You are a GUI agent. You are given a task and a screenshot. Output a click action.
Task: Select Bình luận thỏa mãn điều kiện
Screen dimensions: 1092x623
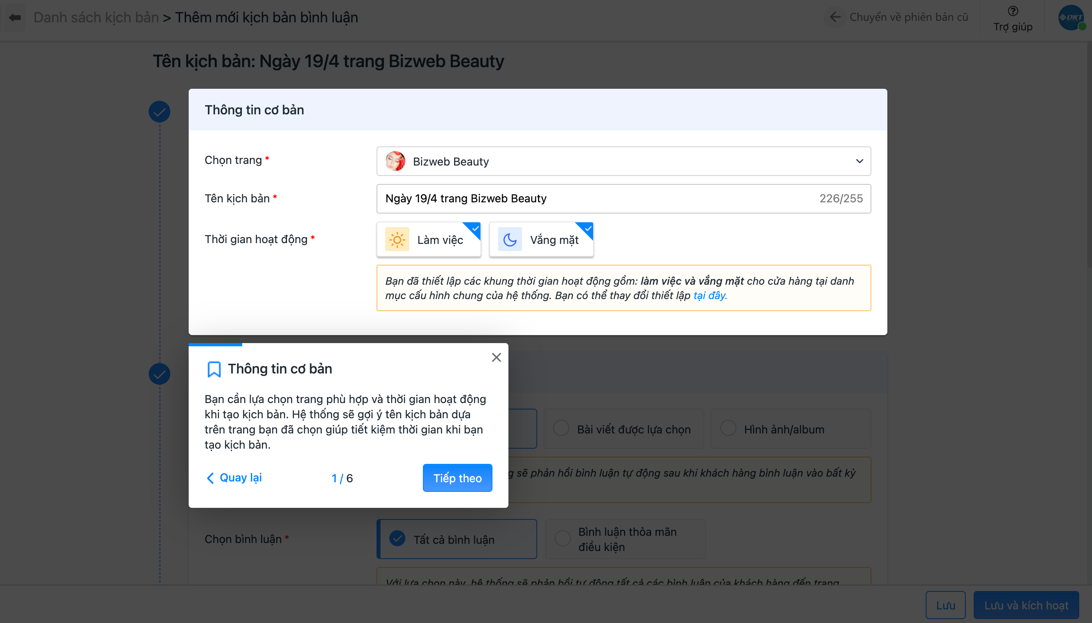tap(563, 539)
